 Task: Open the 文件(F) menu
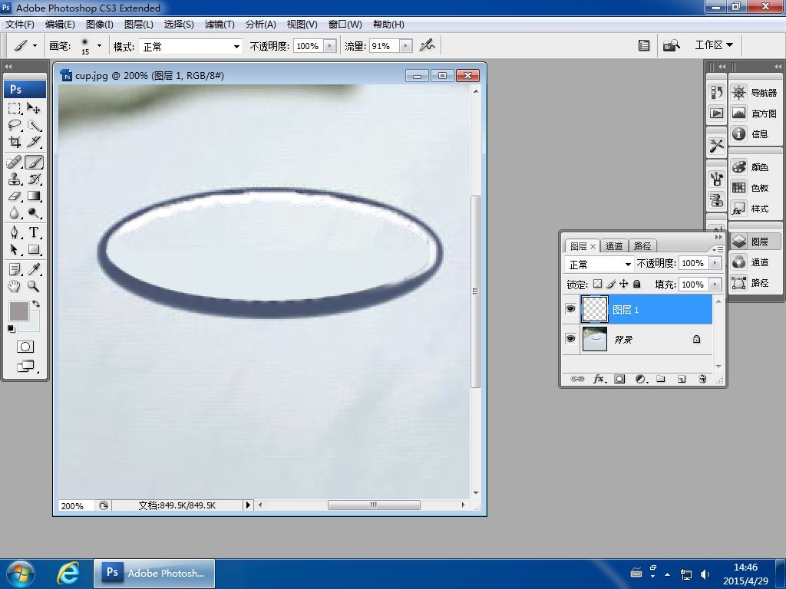point(19,24)
